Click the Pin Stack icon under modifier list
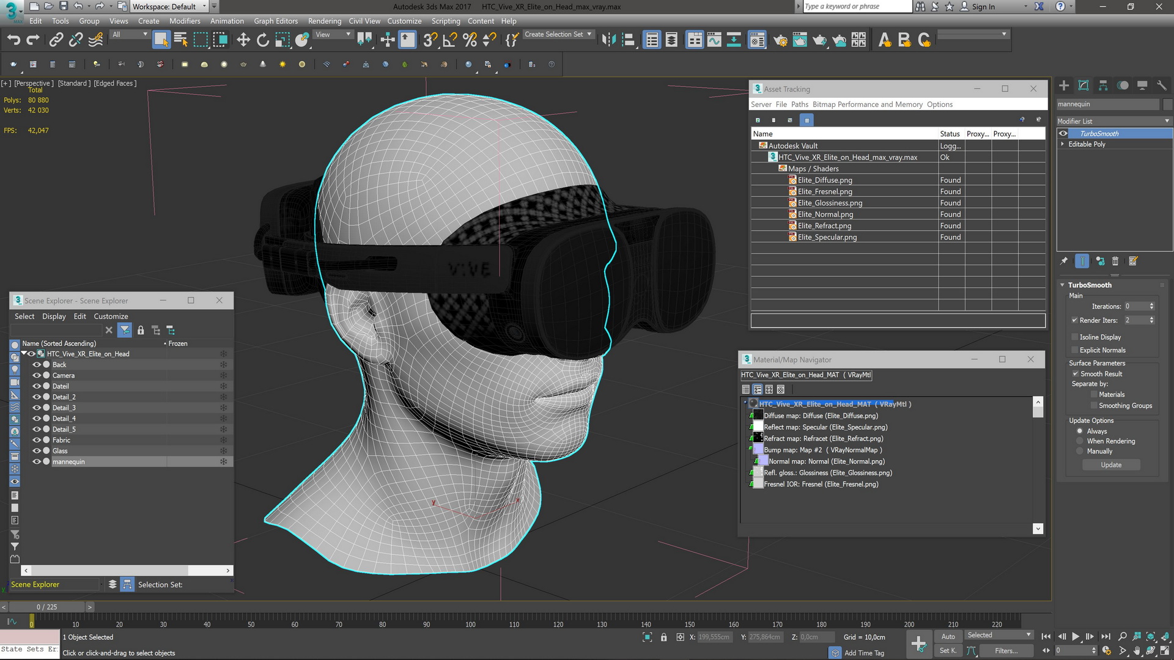Image resolution: width=1174 pixels, height=660 pixels. pos(1064,261)
